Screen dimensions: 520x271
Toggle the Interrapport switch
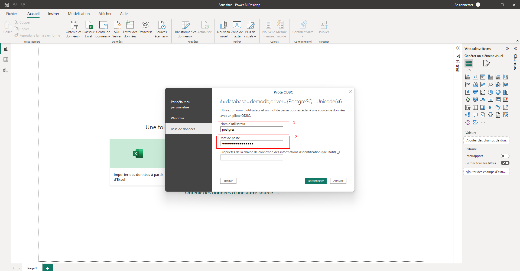505,156
